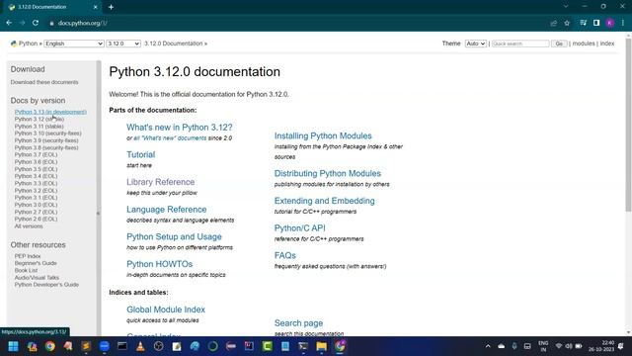Viewport: 632px width, 356px height.
Task: Collapse the sidebar using its handle
Action: pos(98,214)
